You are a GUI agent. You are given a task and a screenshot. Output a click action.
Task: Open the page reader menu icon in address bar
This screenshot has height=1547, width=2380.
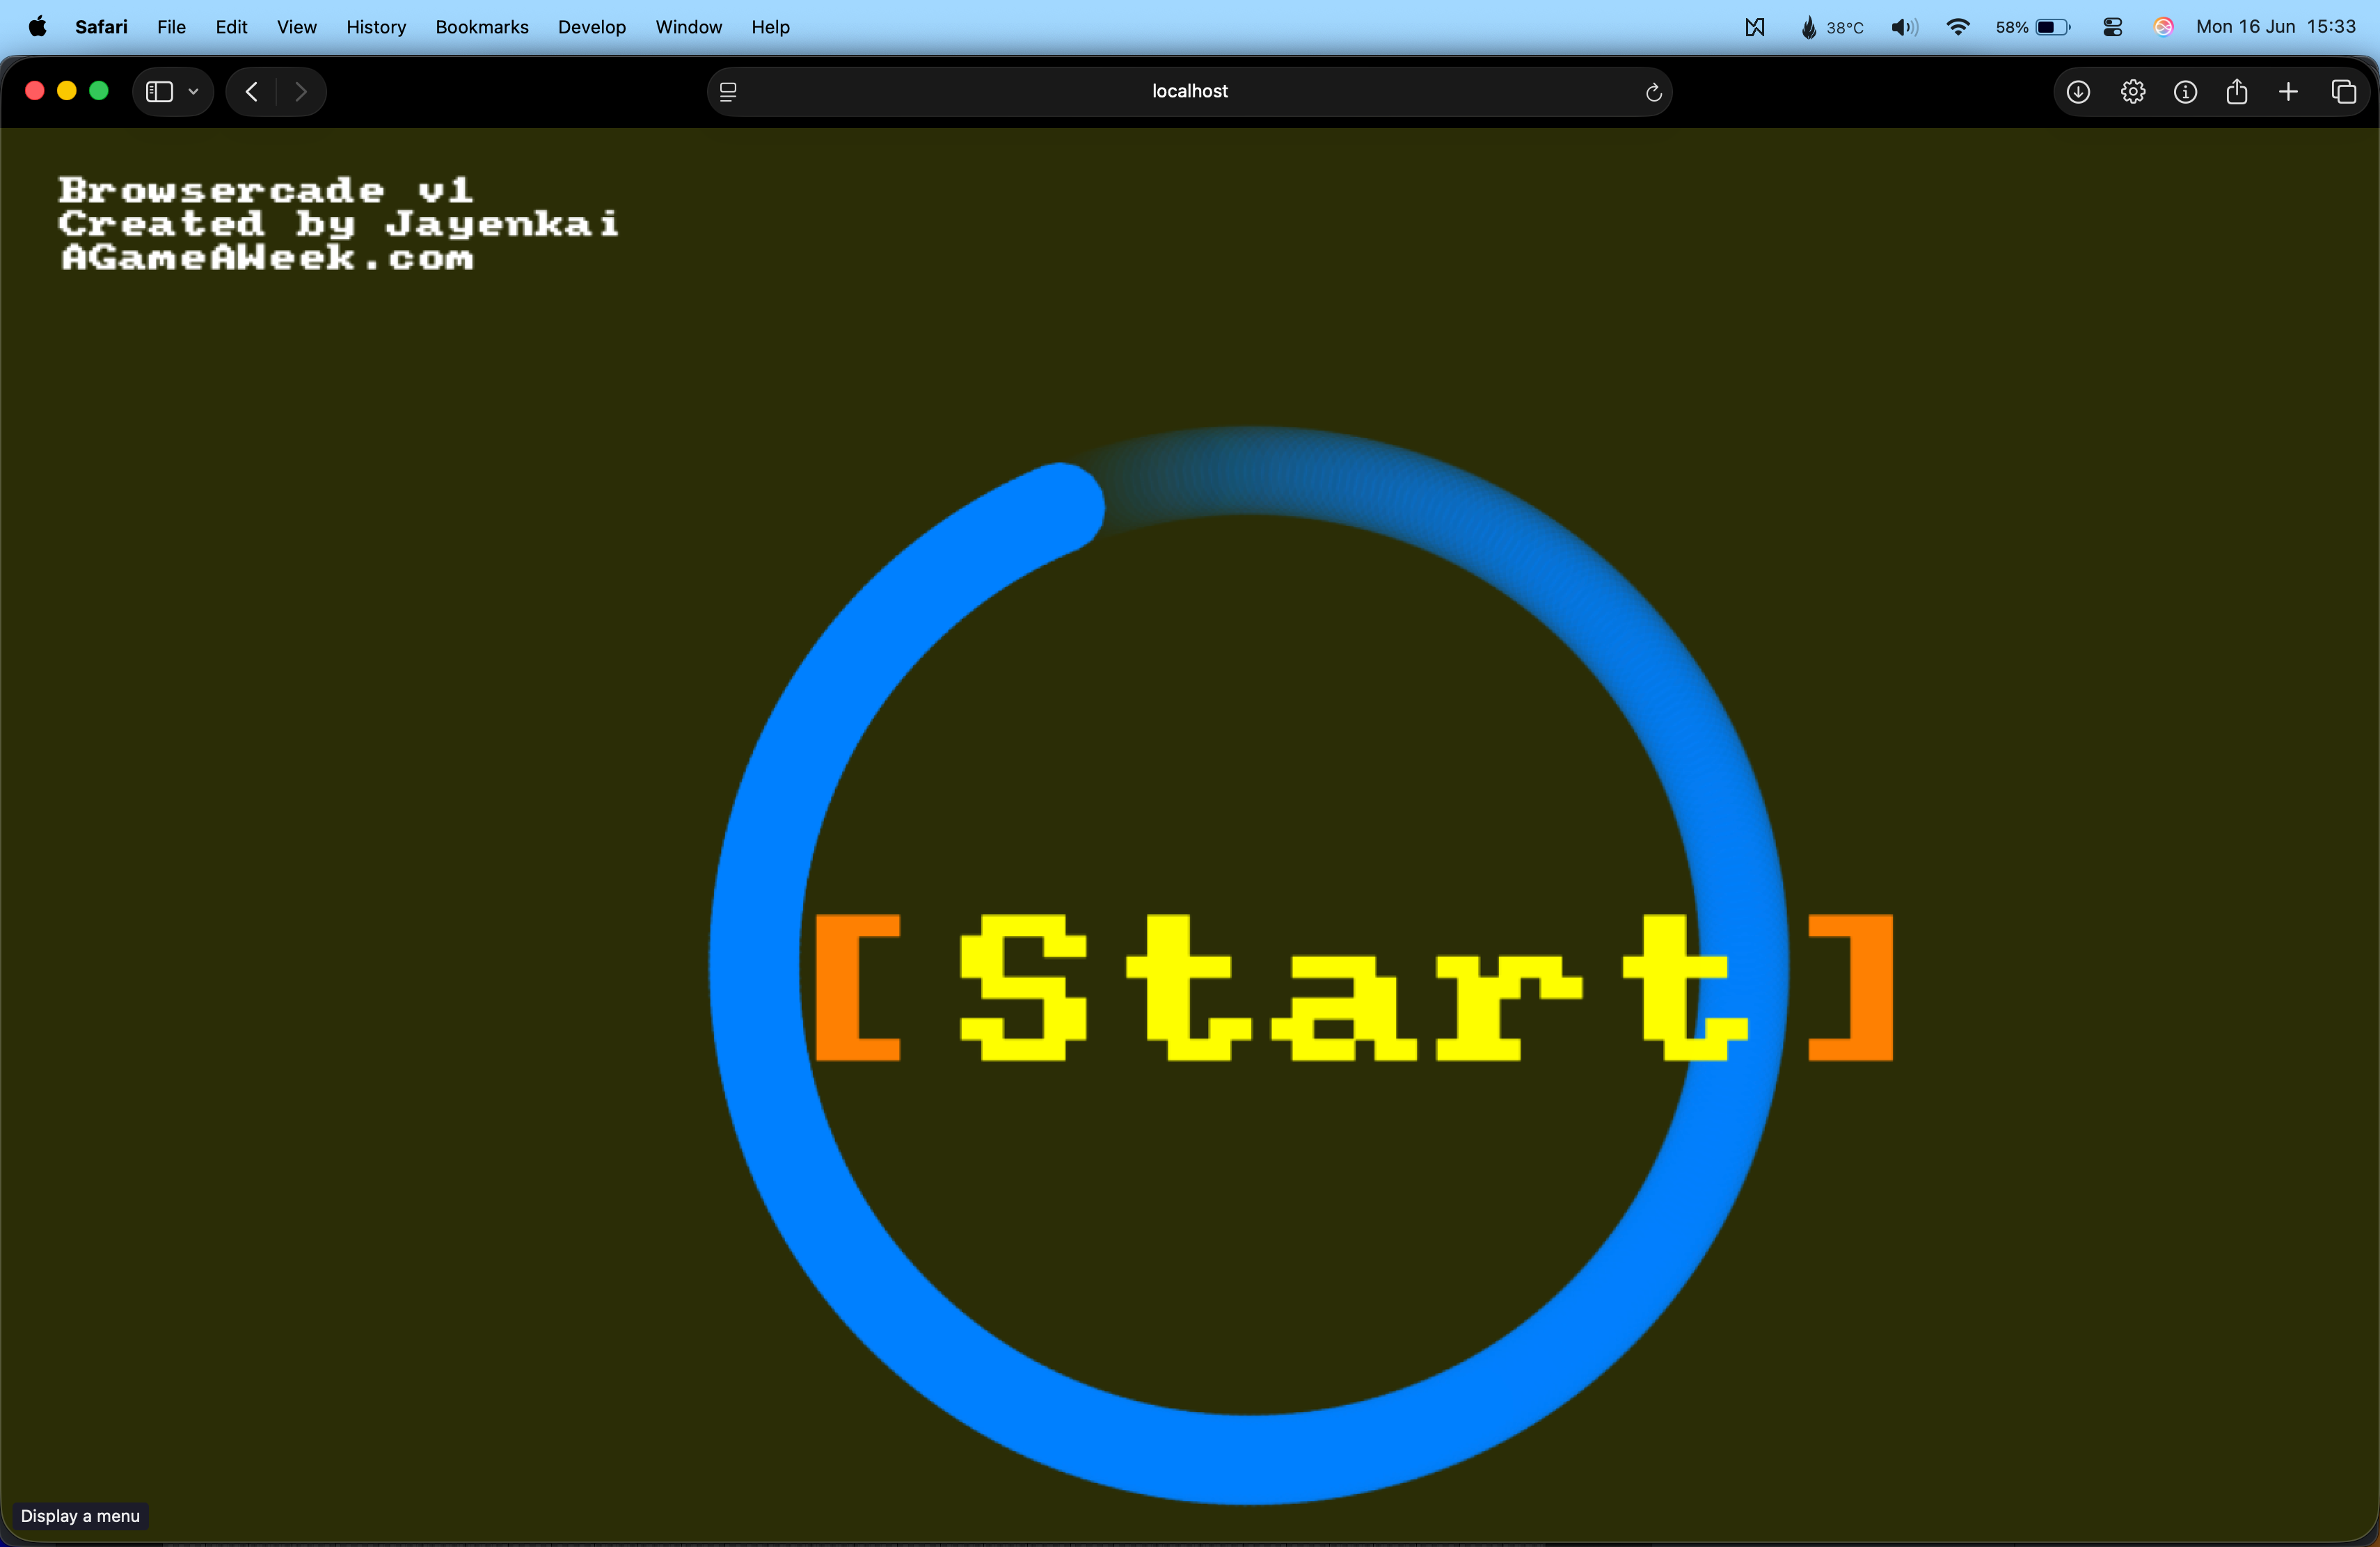pos(728,92)
